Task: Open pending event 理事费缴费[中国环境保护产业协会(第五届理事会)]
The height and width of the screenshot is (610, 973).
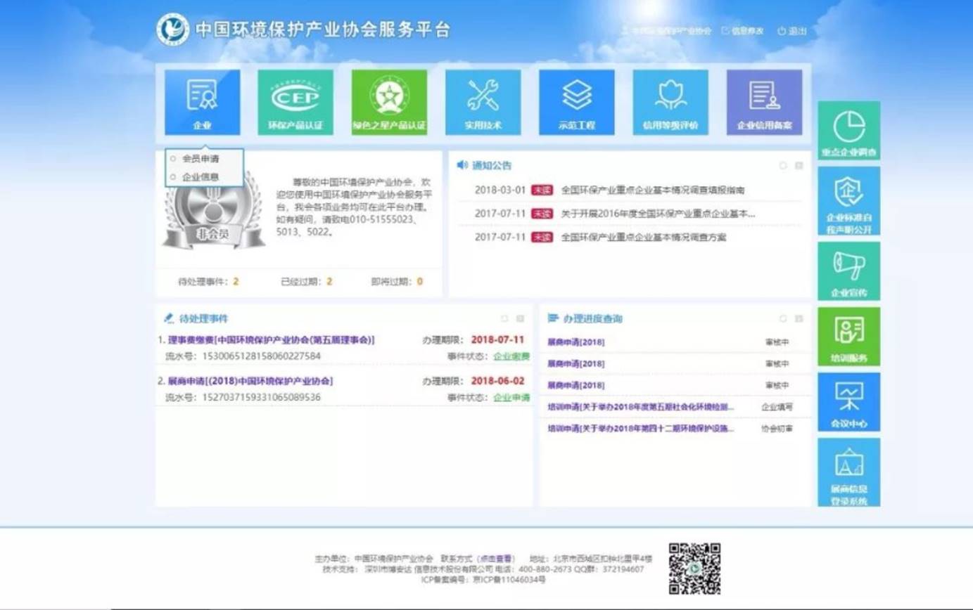Action: 272,340
